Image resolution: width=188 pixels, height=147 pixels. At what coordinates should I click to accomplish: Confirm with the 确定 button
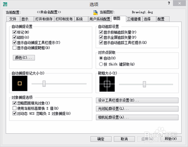click(101, 139)
